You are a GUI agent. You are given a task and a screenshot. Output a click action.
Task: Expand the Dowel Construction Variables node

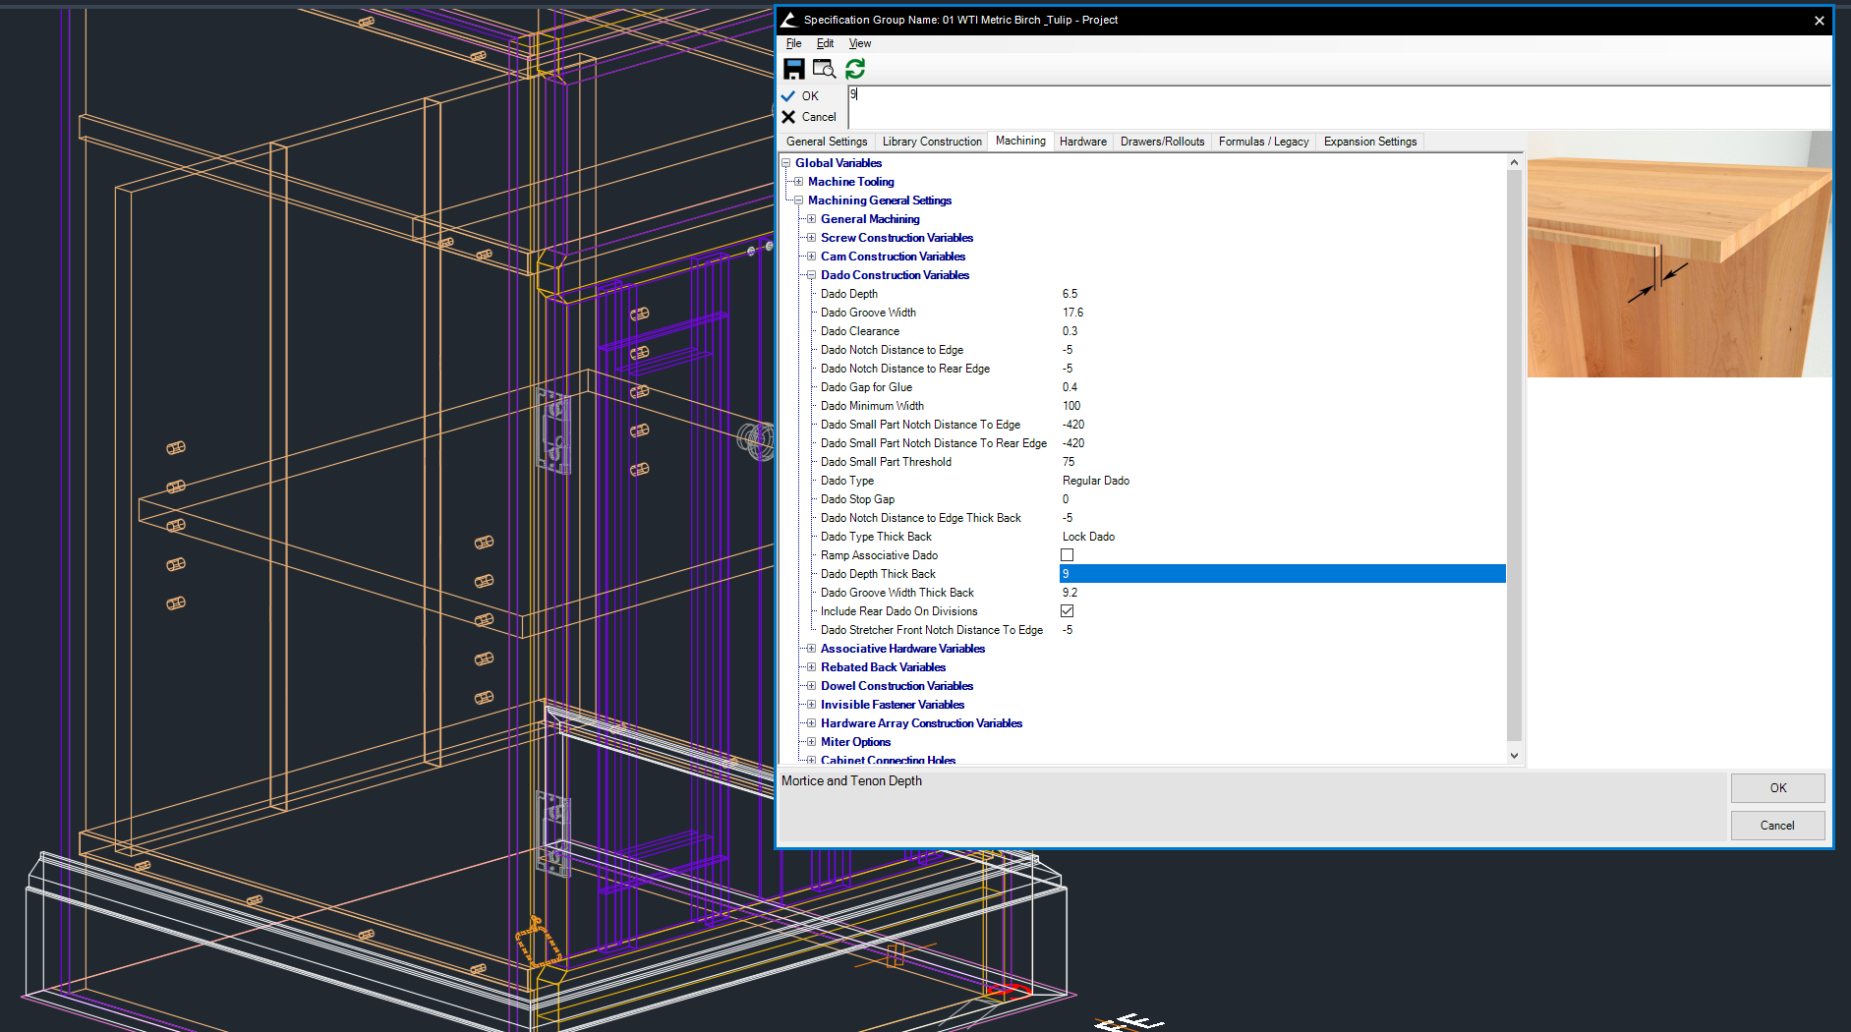click(x=811, y=686)
